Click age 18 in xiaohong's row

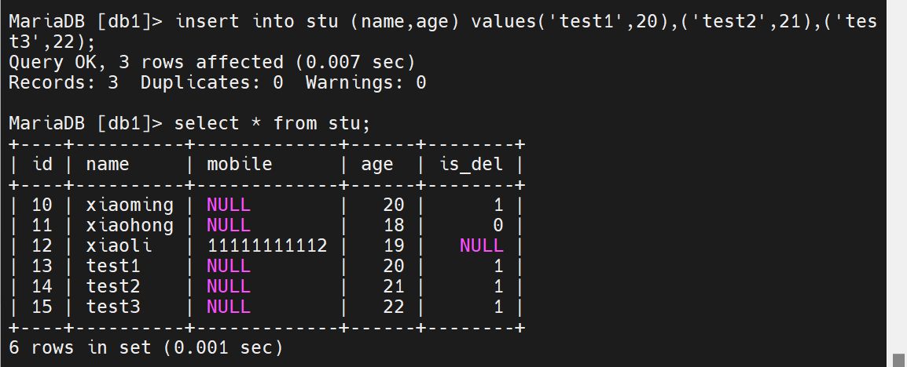click(393, 225)
